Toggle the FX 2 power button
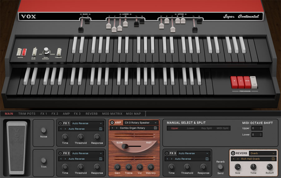 click(x=60, y=153)
